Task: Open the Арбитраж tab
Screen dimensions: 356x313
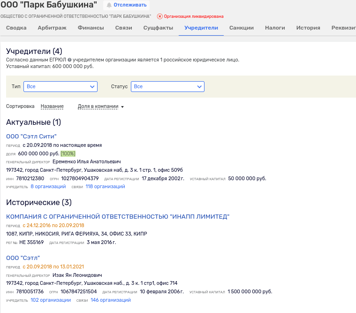Action: pyautogui.click(x=52, y=28)
